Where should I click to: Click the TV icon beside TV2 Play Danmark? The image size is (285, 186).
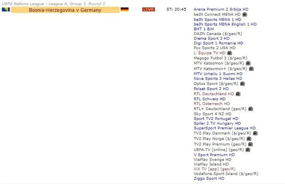click(255, 133)
